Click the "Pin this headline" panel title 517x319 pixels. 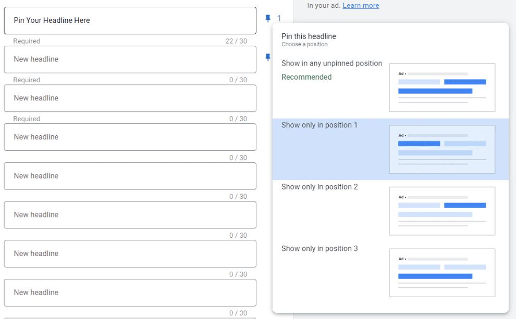tap(309, 36)
